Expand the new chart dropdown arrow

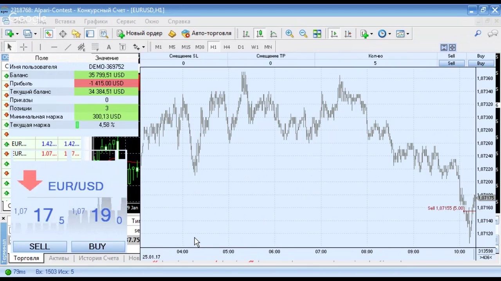point(17,34)
